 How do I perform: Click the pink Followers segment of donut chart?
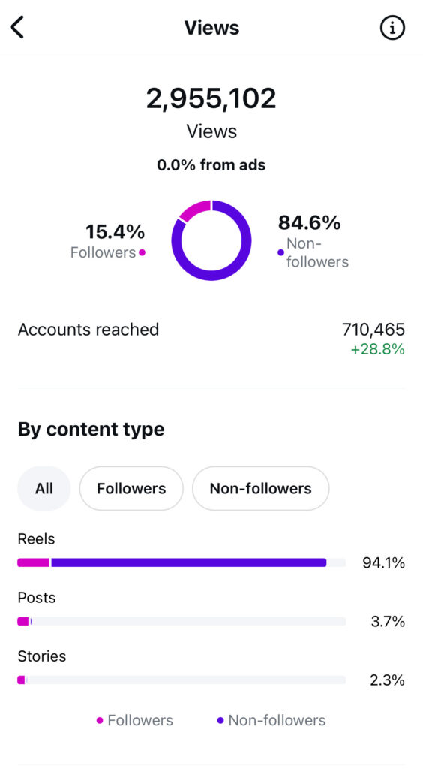(x=196, y=210)
